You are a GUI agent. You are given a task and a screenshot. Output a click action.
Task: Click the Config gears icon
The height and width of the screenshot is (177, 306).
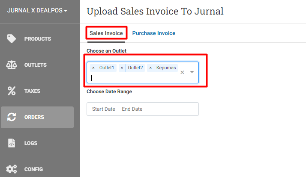pyautogui.click(x=11, y=169)
